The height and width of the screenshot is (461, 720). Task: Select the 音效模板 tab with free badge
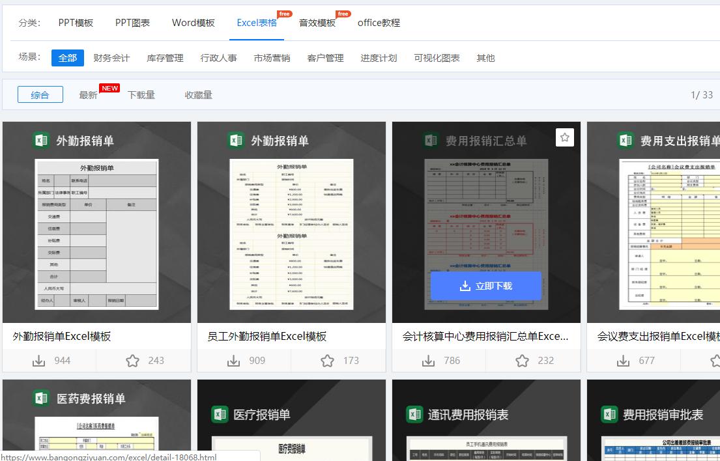coord(316,22)
